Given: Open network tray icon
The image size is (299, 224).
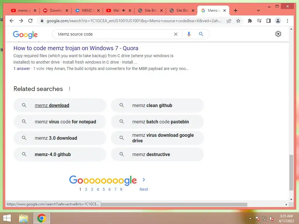Looking at the screenshot, I should [265, 218].
